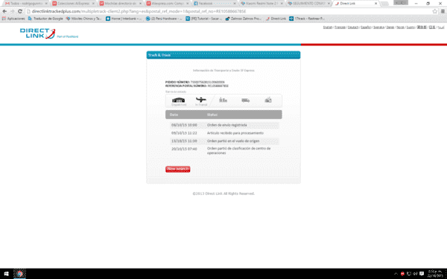Switch to the Aliexpress.com Compra tab
This screenshot has width=447, height=279.
(168, 4)
